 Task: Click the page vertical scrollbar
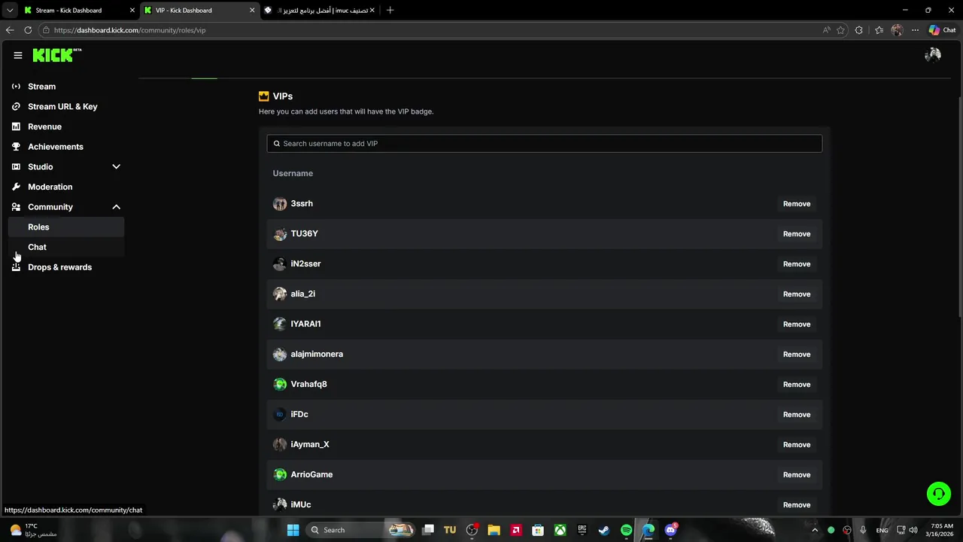coord(959,207)
